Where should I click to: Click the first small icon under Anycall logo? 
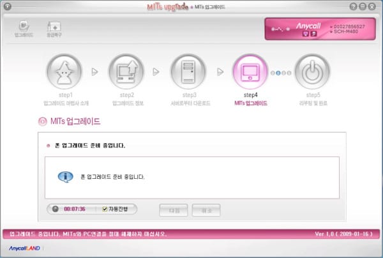pyautogui.click(x=306, y=34)
